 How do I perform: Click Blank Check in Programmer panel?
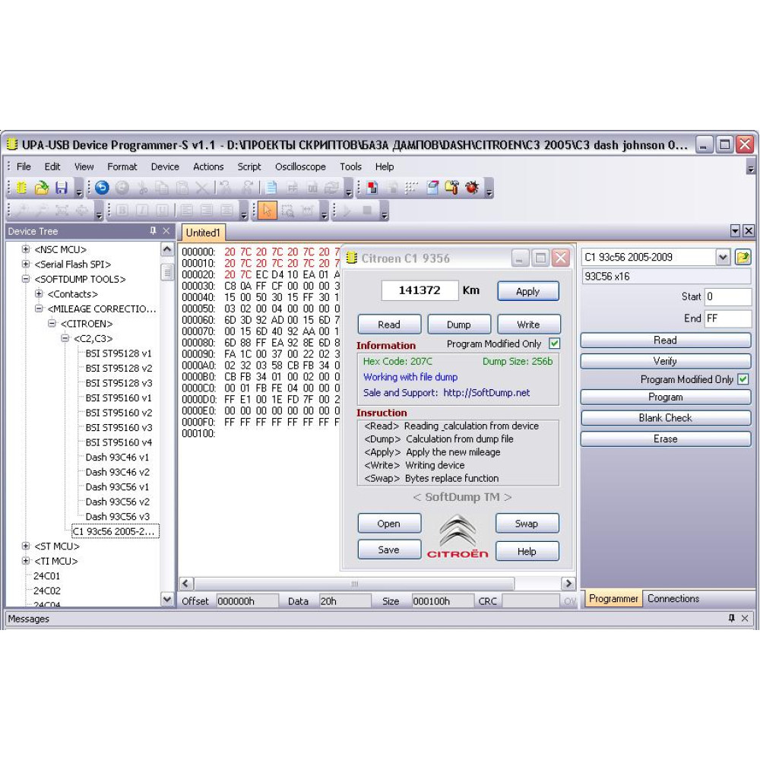[666, 418]
